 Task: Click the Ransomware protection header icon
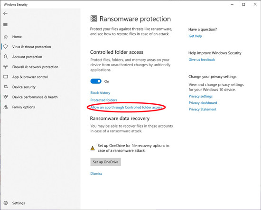coord(93,19)
